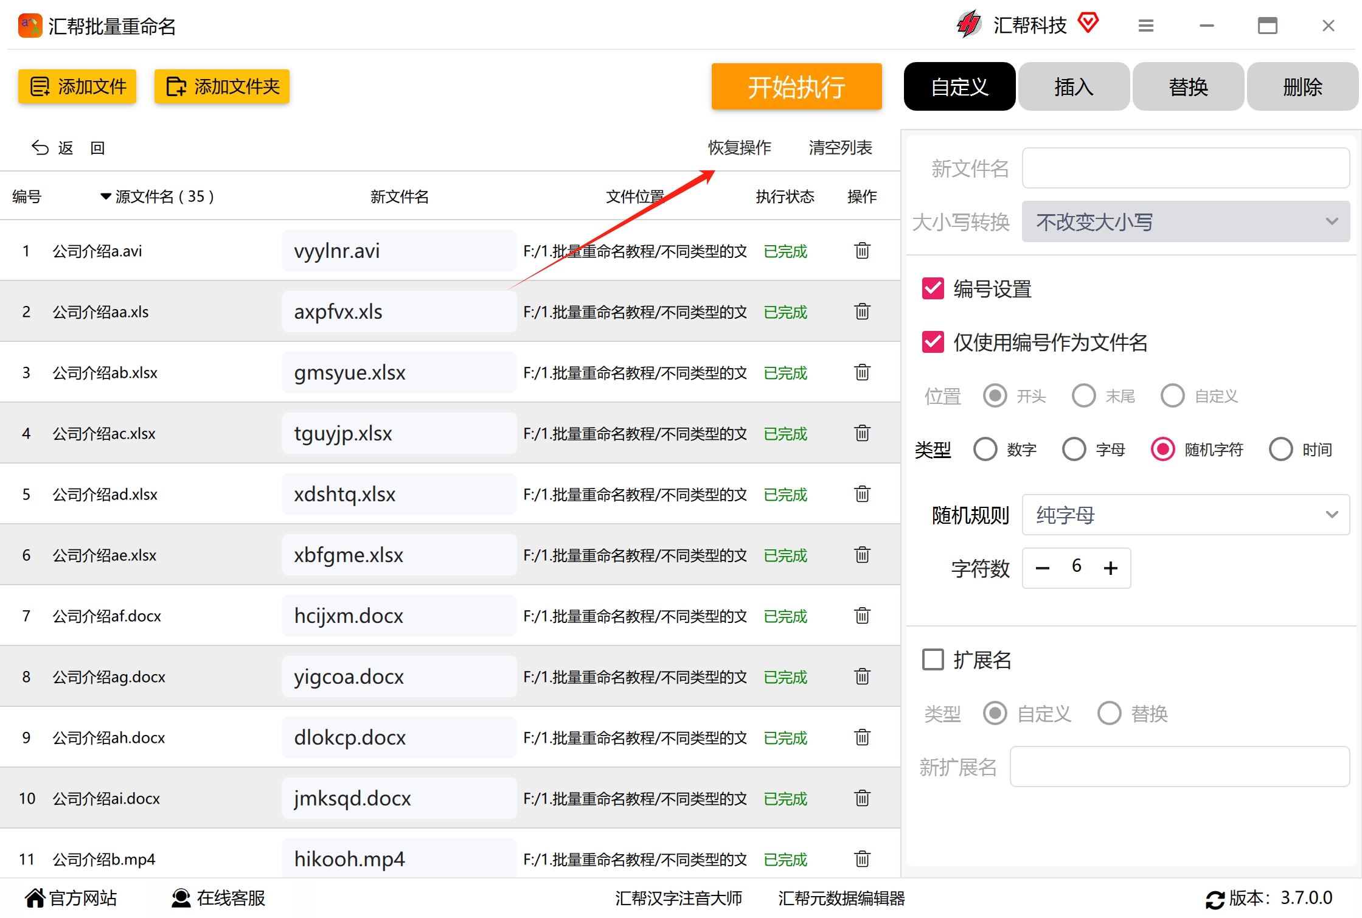Select extension type 替换 radio
This screenshot has height=918, width=1362.
(1110, 713)
